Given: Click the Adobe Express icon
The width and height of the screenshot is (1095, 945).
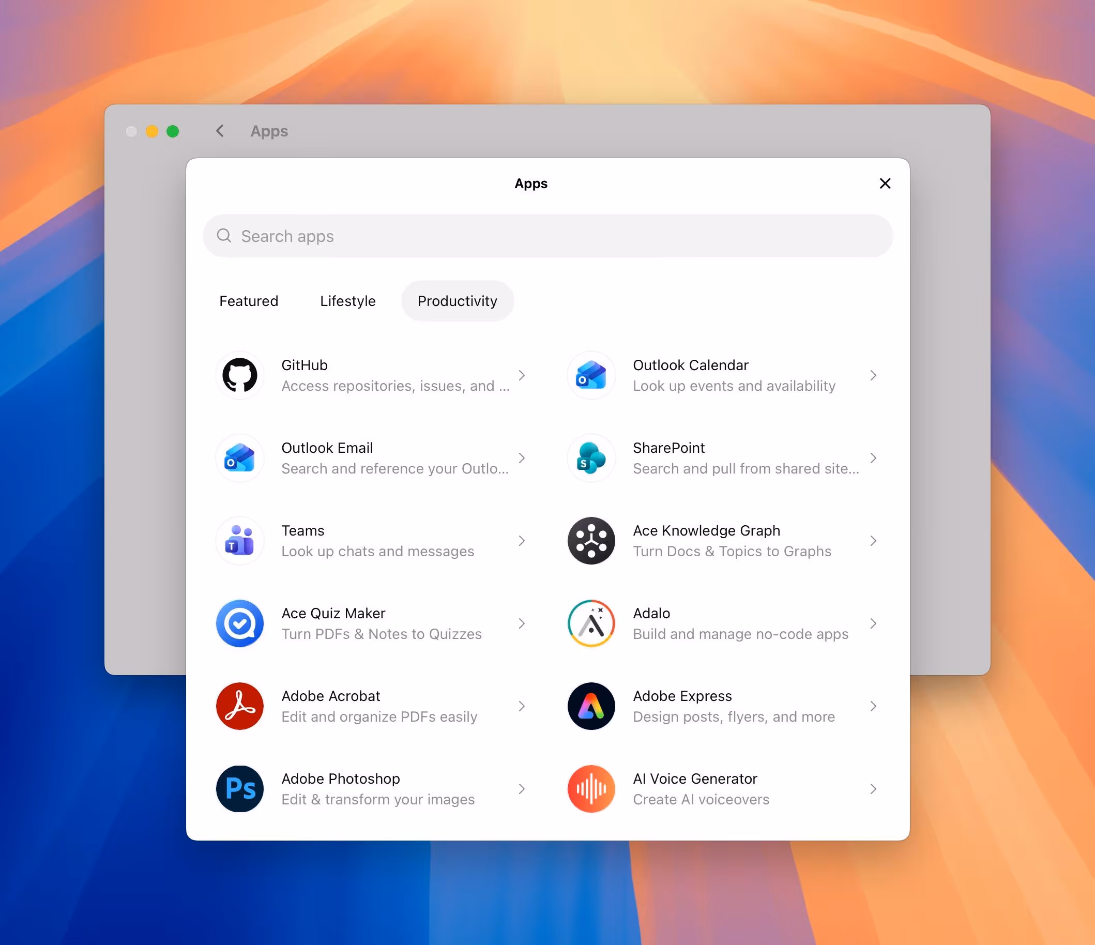Looking at the screenshot, I should [591, 706].
